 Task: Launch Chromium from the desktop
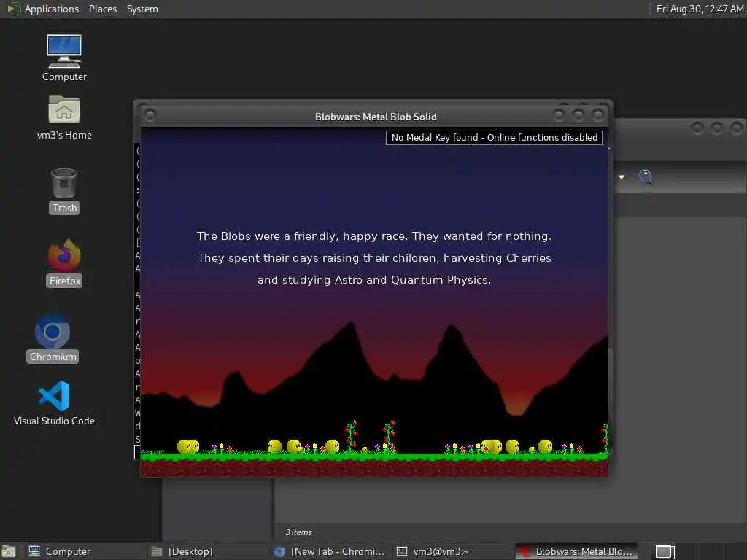click(53, 338)
